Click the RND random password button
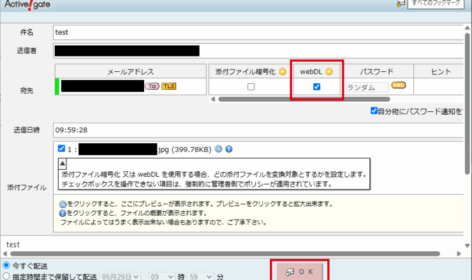This screenshot has height=280, width=472. tap(399, 85)
